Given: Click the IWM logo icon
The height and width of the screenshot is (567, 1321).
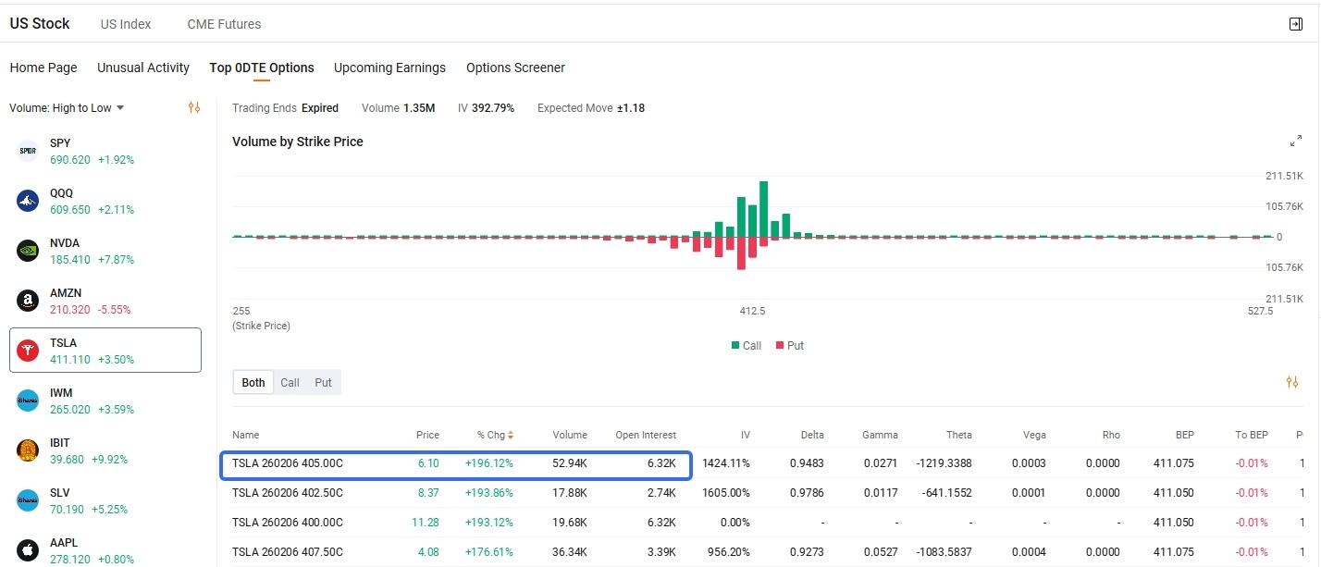Looking at the screenshot, I should [28, 401].
